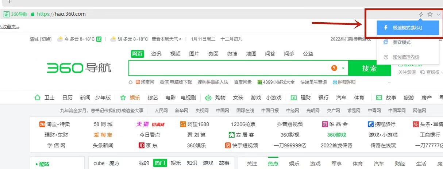Click the 京东 JD icon link
This screenshot has width=443, height=169.
(x=142, y=145)
